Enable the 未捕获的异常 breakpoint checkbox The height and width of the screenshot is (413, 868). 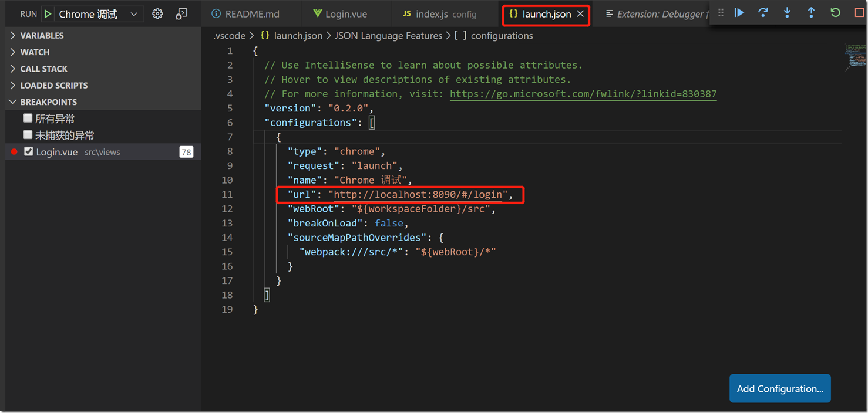[x=28, y=134]
